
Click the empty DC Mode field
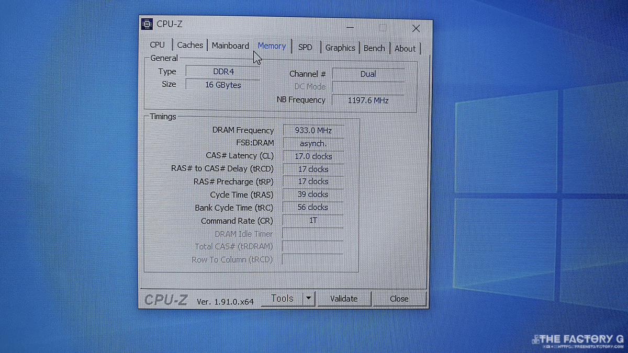[x=368, y=87]
